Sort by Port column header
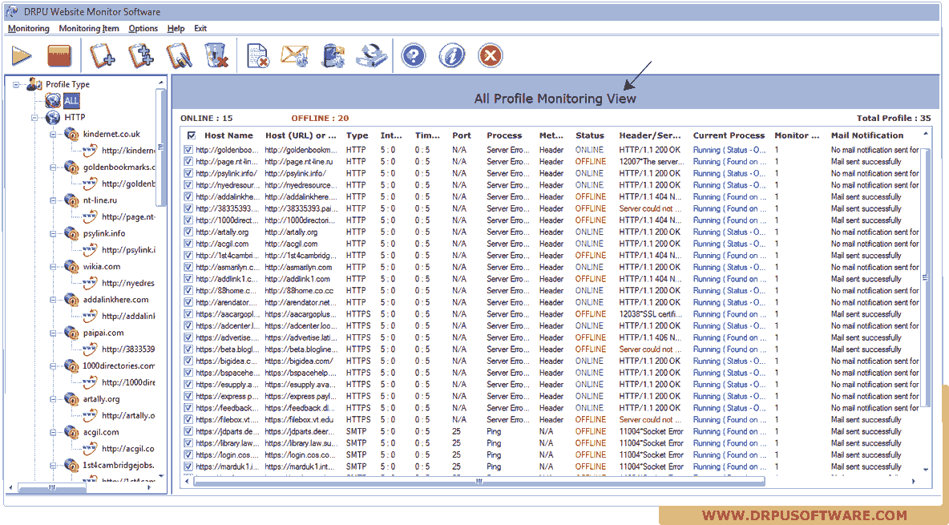The image size is (949, 525). point(461,135)
